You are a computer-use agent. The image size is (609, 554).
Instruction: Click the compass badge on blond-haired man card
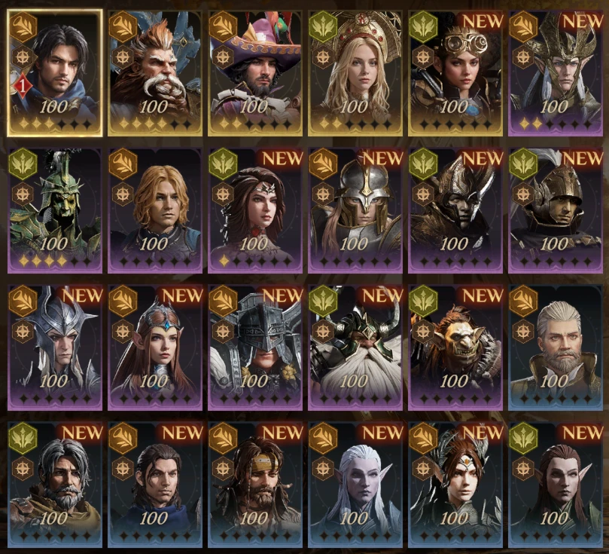pyautogui.click(x=123, y=194)
